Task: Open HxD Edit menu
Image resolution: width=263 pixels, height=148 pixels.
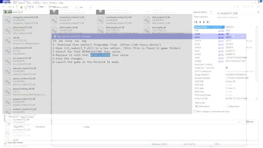Action: (15, 3)
